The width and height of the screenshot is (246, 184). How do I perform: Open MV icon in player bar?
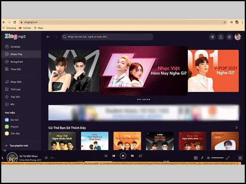[x=196, y=158]
